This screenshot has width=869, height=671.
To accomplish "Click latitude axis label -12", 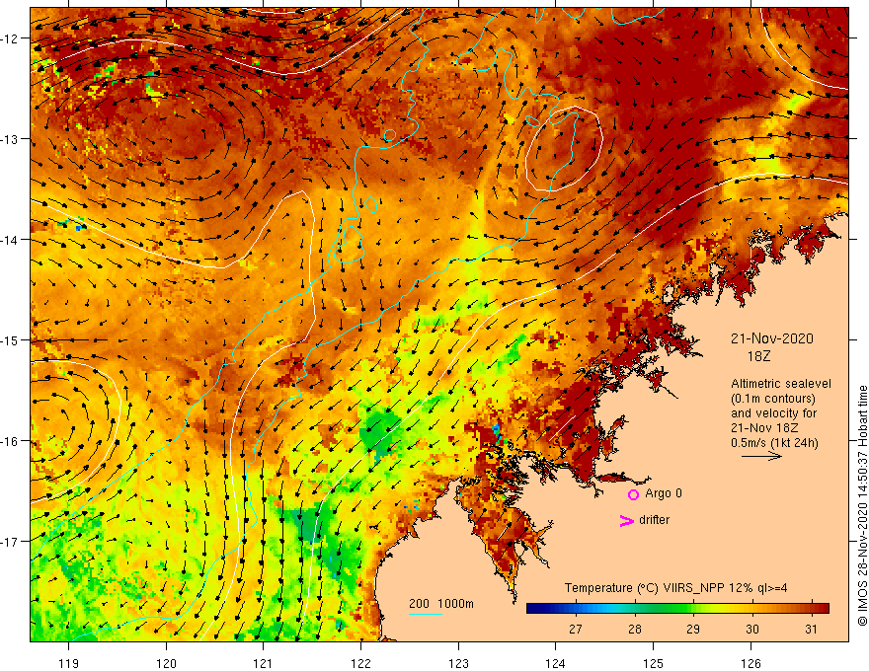I will tap(10, 38).
